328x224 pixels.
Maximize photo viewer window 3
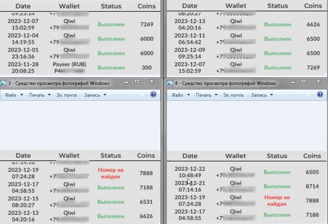pyautogui.click(x=137, y=82)
